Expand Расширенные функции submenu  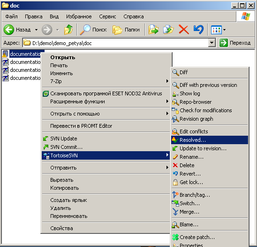point(106,101)
